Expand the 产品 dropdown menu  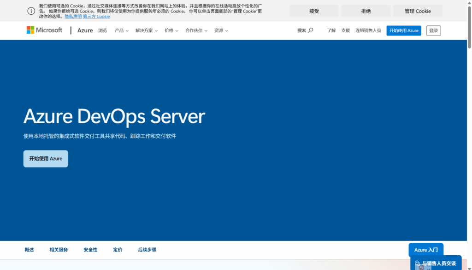pos(122,30)
